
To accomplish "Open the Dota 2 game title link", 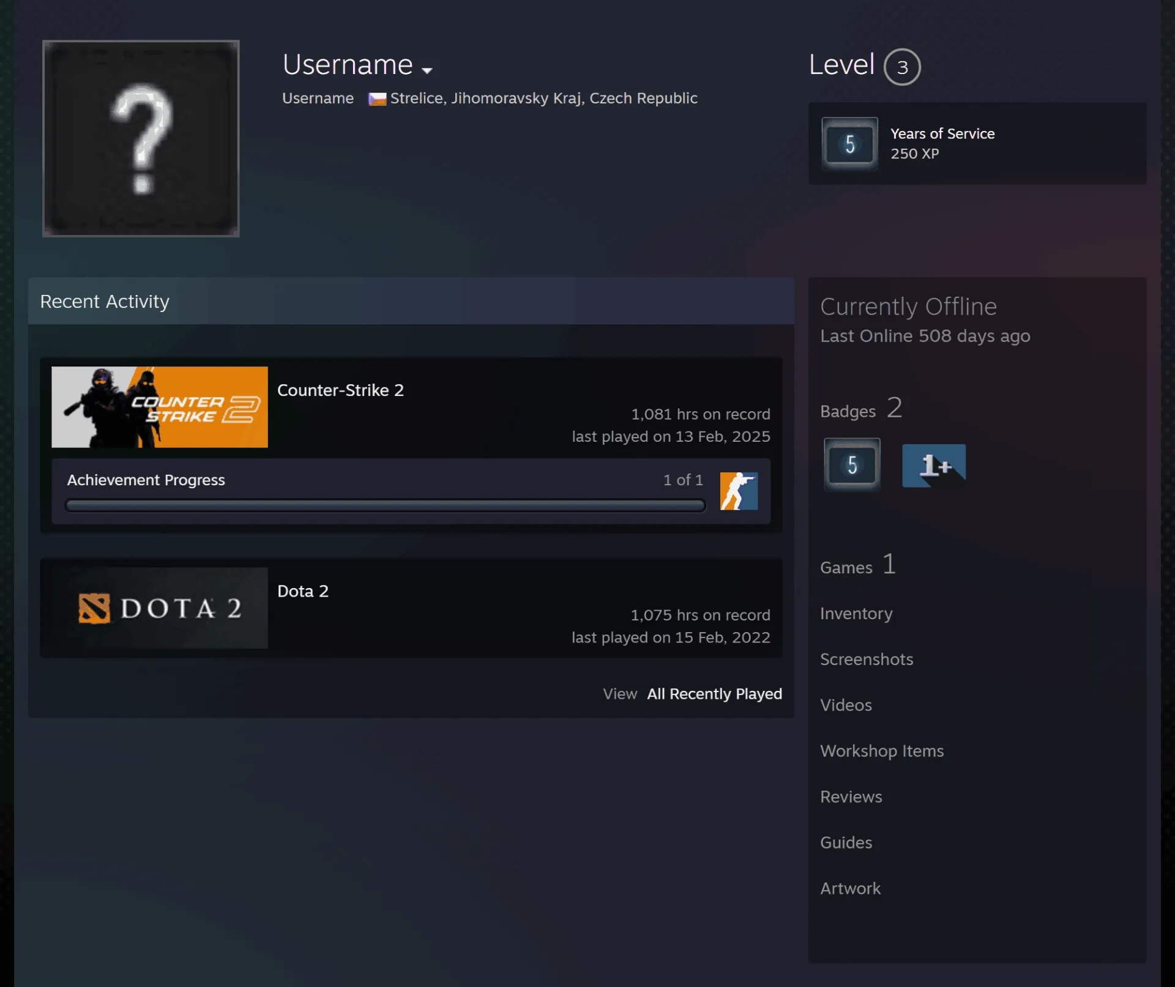I will coord(303,591).
